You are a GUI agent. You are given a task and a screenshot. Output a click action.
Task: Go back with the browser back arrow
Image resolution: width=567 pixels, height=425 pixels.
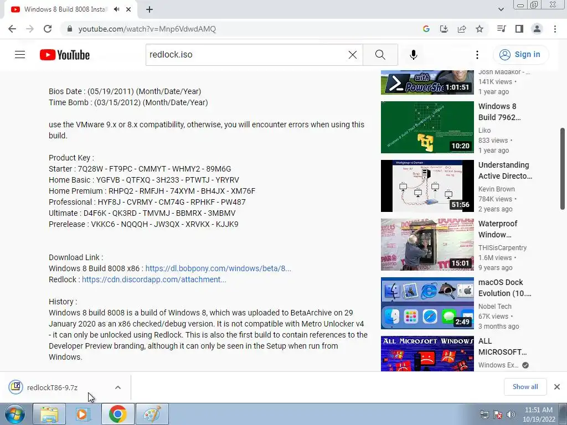(12, 29)
